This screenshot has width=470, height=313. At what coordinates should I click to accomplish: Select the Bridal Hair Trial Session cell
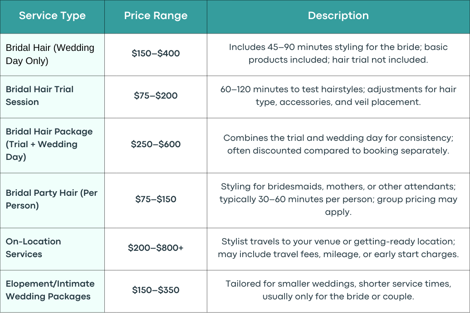pos(52,97)
